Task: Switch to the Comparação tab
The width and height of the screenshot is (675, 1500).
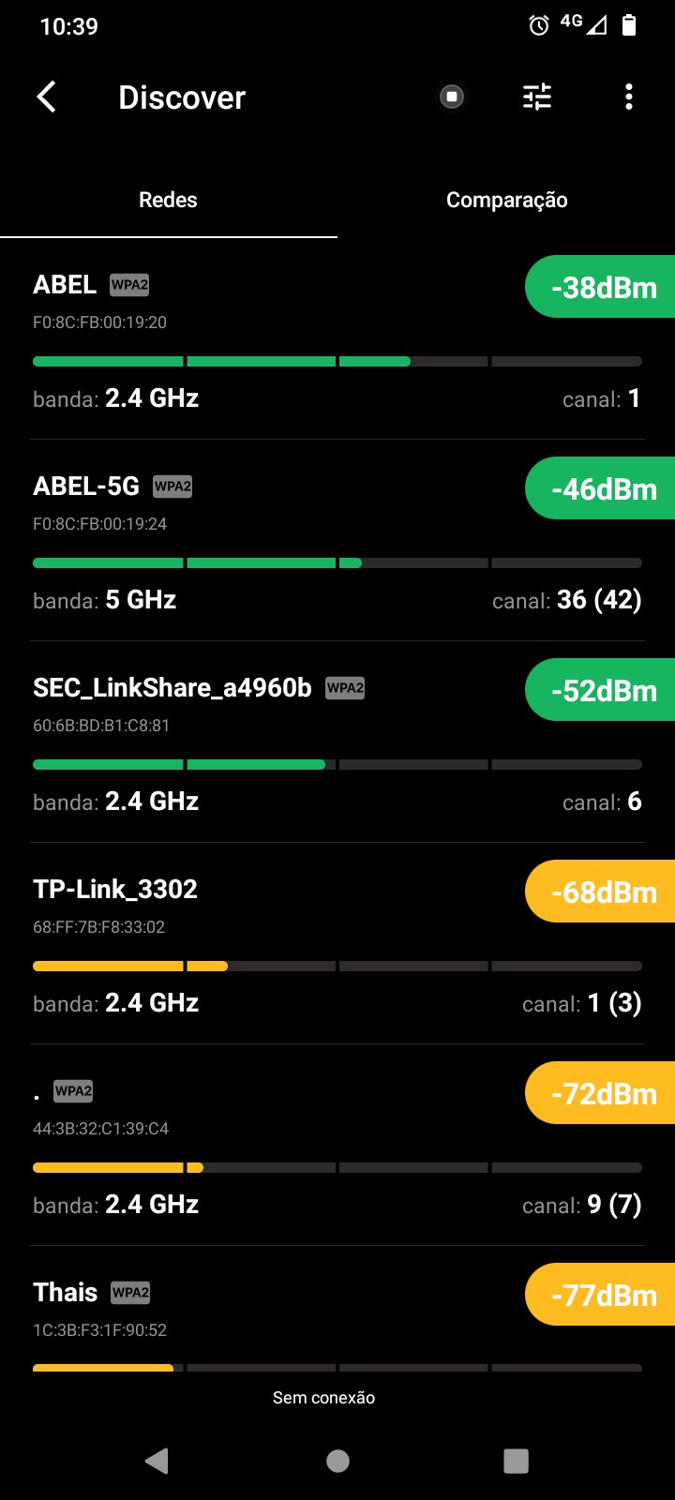Action: click(506, 200)
